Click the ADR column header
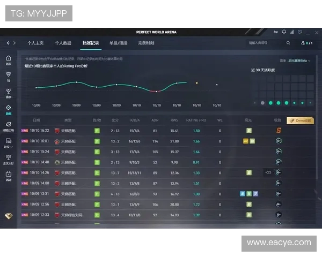322x257 pixels. coord(155,120)
